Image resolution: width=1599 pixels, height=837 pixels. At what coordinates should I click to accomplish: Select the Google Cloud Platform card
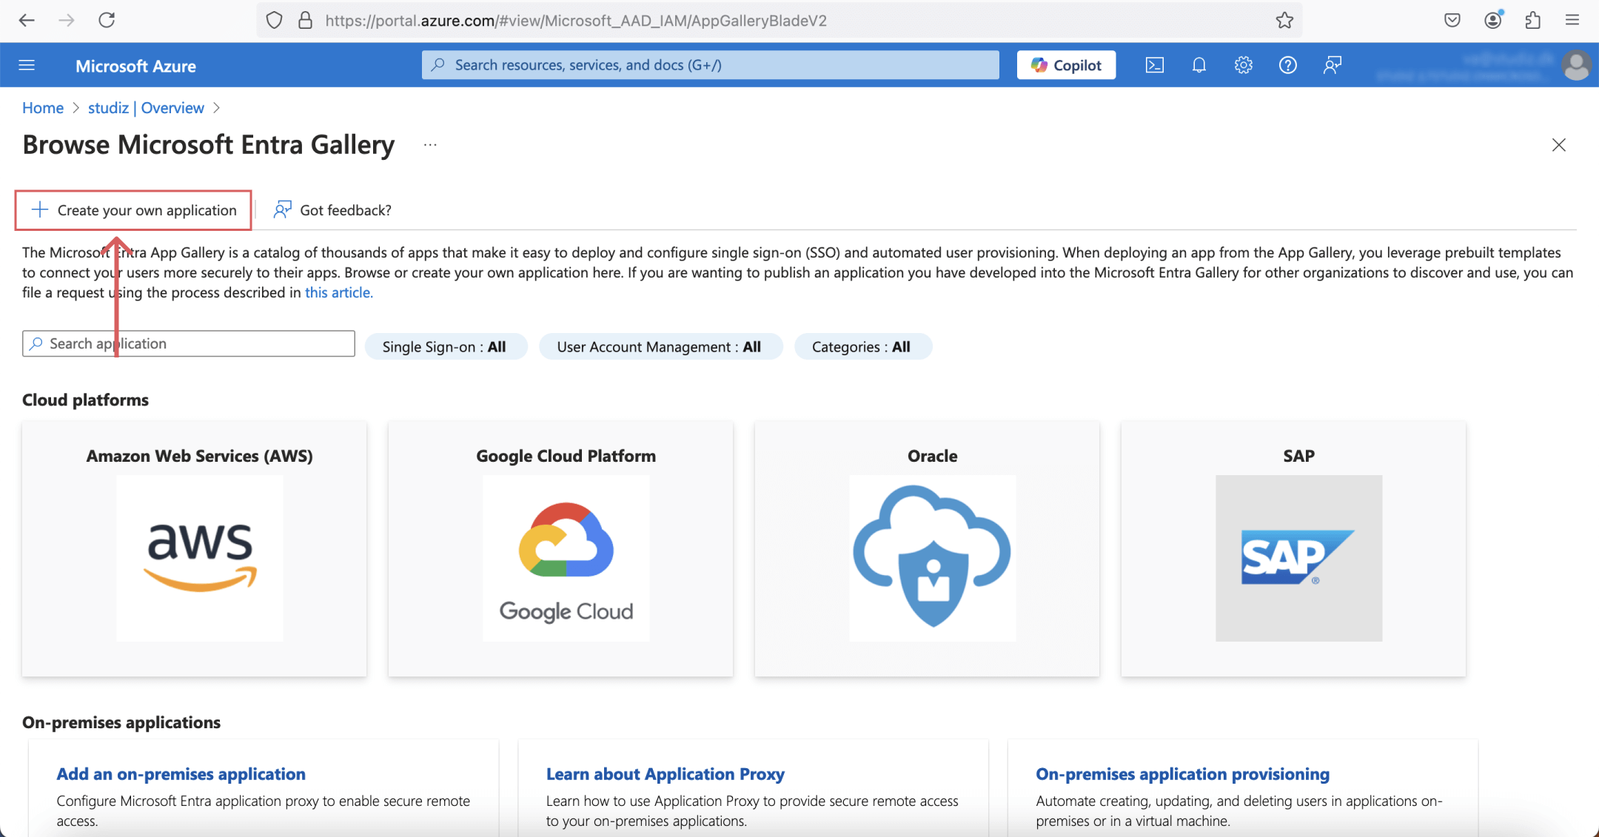(x=561, y=549)
